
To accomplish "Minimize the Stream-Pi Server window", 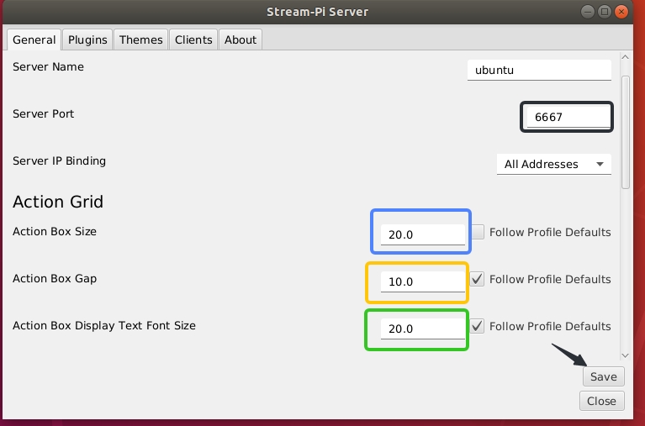I will (588, 12).
